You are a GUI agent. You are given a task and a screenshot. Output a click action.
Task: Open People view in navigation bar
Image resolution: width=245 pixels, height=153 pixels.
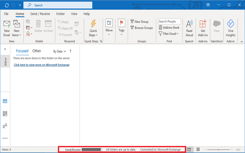5,126
